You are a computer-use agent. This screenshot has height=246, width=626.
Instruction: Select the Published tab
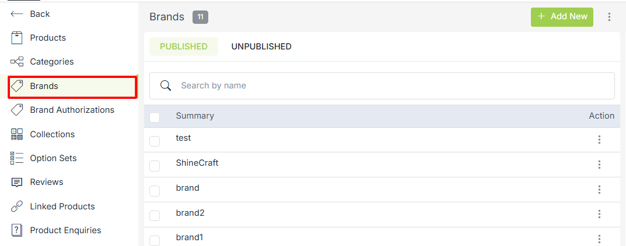tap(184, 47)
